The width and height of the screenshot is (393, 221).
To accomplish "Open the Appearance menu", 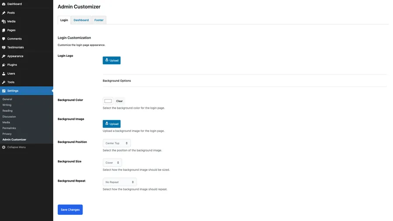I will pos(27,56).
